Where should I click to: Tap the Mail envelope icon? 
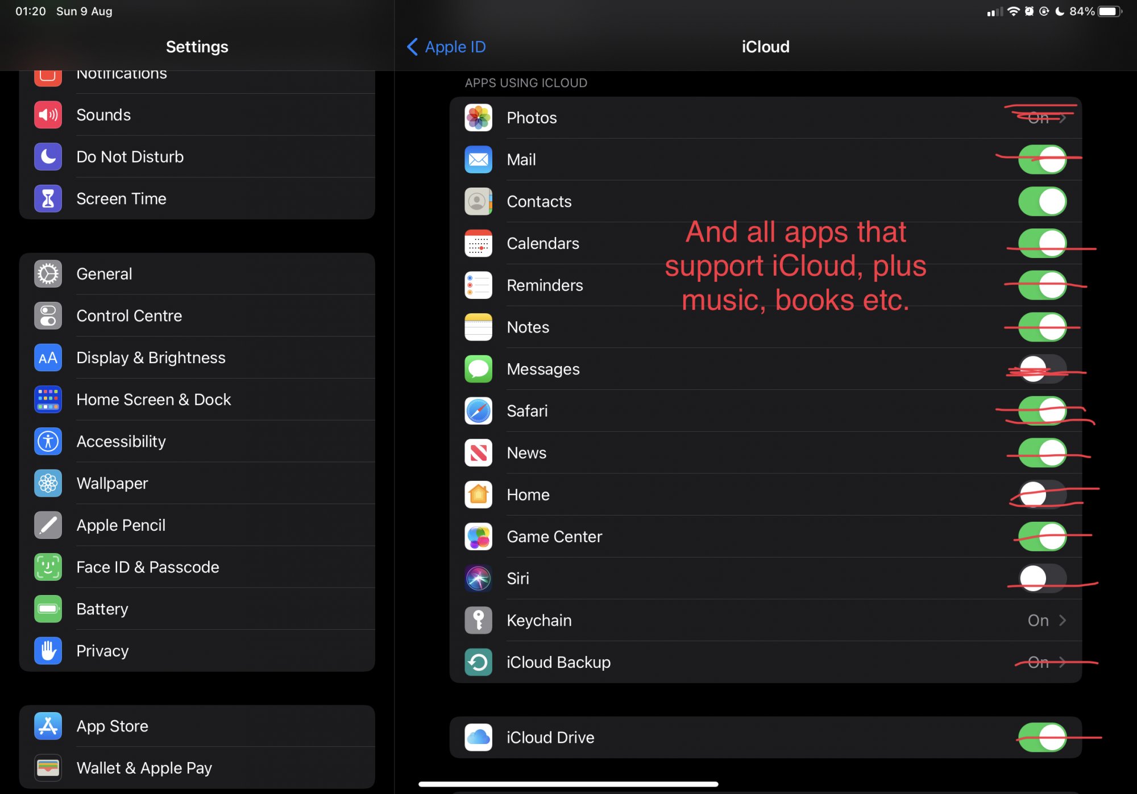(x=478, y=160)
